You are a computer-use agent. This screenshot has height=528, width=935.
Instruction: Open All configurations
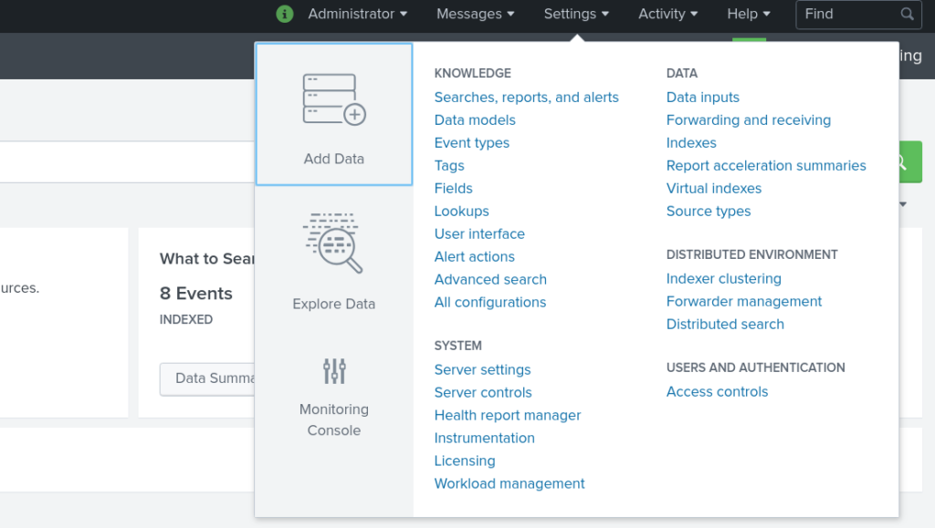click(x=490, y=303)
